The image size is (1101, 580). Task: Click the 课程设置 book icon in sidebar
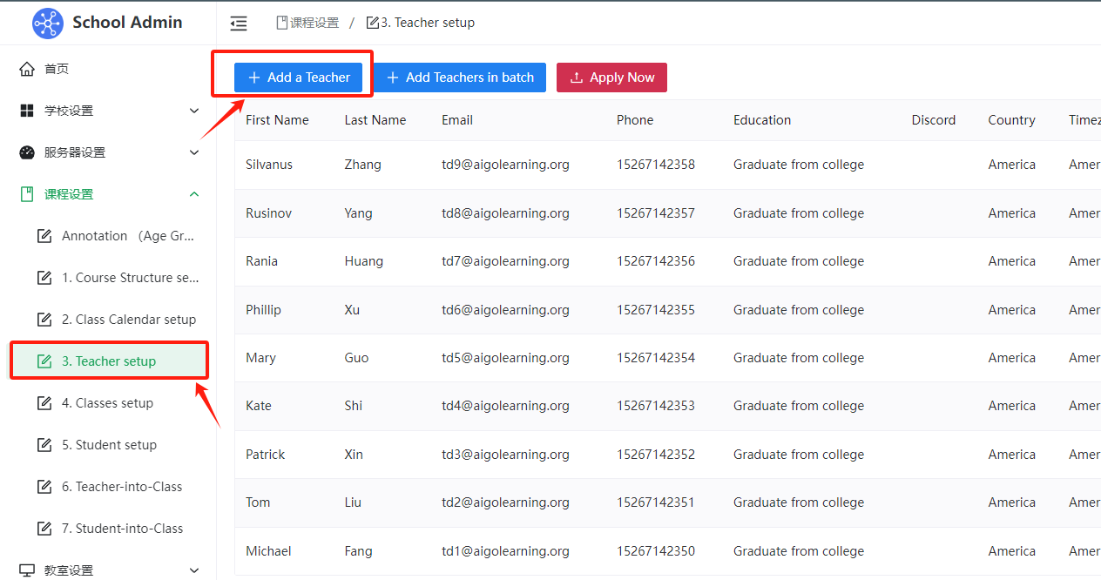tap(27, 194)
